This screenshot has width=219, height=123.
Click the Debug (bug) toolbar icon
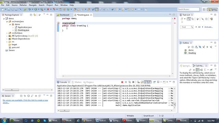[x=30, y=9]
